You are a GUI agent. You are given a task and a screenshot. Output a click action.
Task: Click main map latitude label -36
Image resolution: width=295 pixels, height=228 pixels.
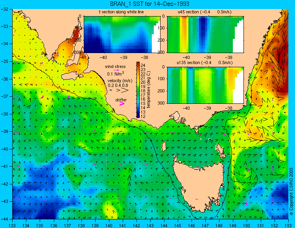5,79
